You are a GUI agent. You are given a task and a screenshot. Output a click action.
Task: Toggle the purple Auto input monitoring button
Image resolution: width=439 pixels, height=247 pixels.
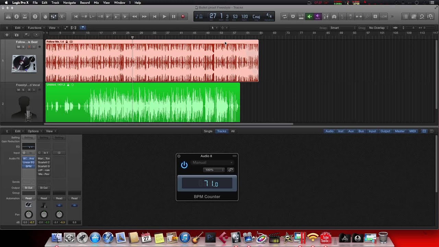pos(318,16)
